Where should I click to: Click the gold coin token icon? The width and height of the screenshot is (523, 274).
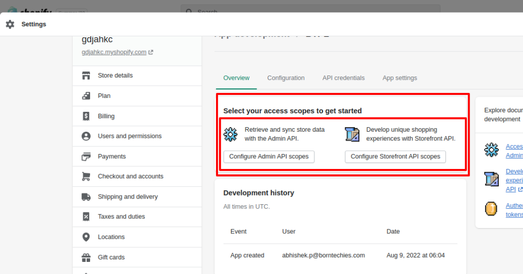(x=491, y=209)
